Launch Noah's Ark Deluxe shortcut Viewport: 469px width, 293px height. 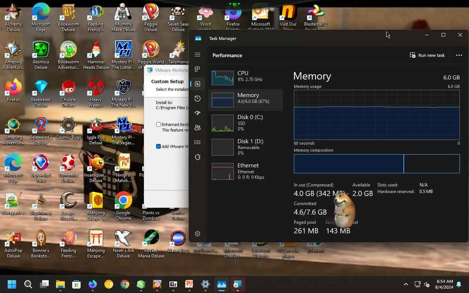123,244
